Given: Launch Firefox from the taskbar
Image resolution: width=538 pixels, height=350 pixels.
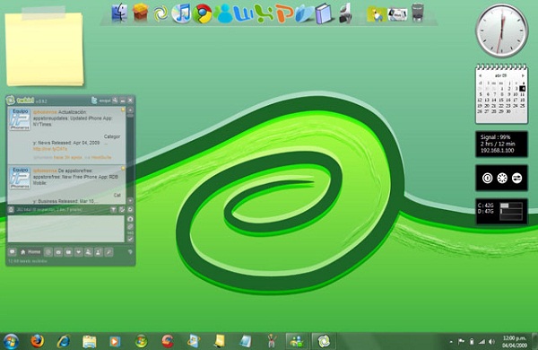Looking at the screenshot, I should coord(37,341).
